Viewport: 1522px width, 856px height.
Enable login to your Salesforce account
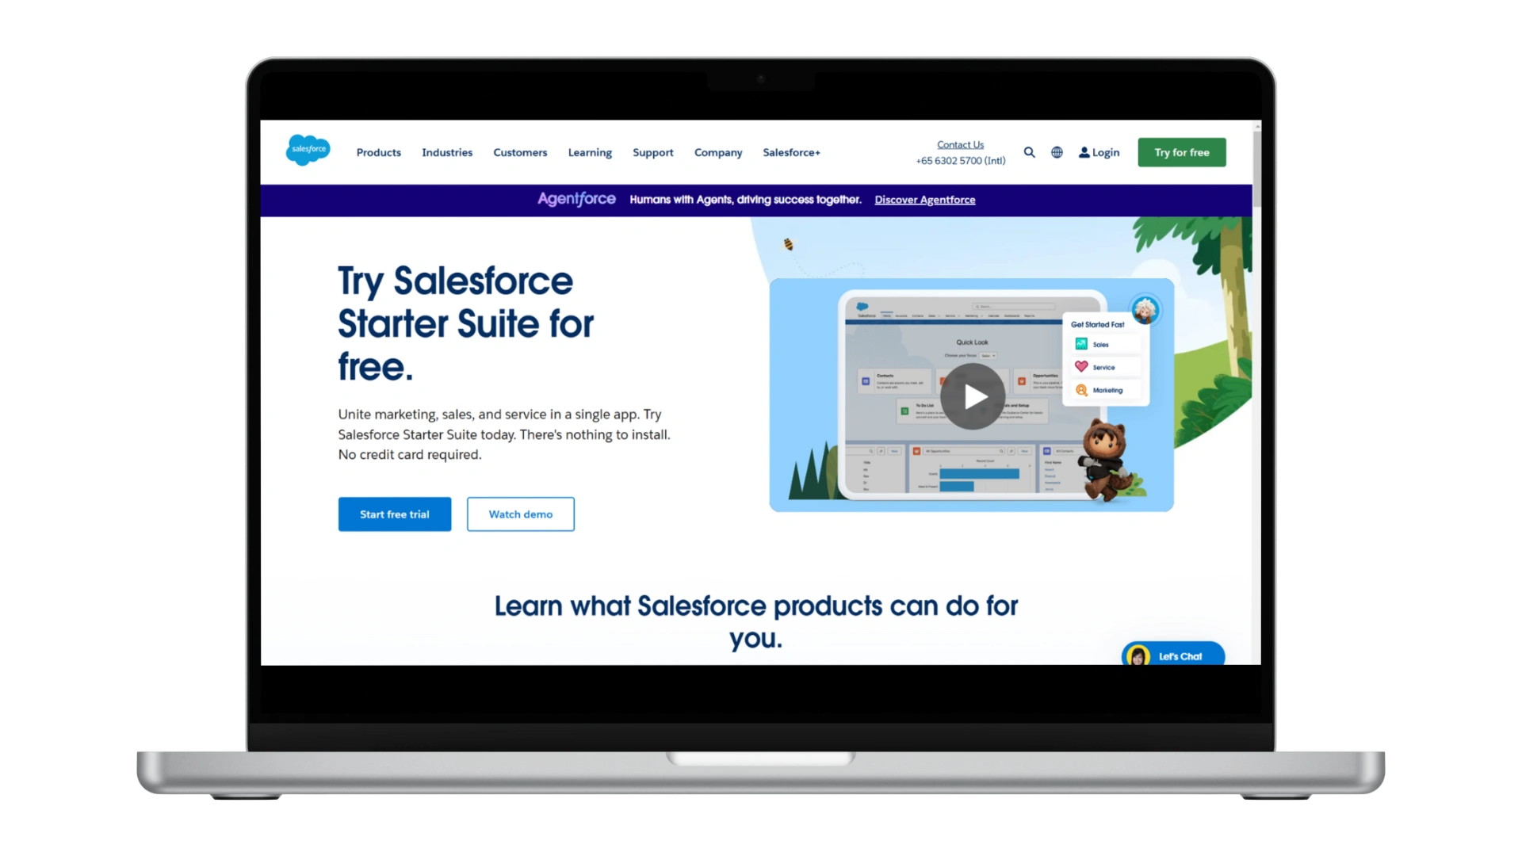(1099, 153)
